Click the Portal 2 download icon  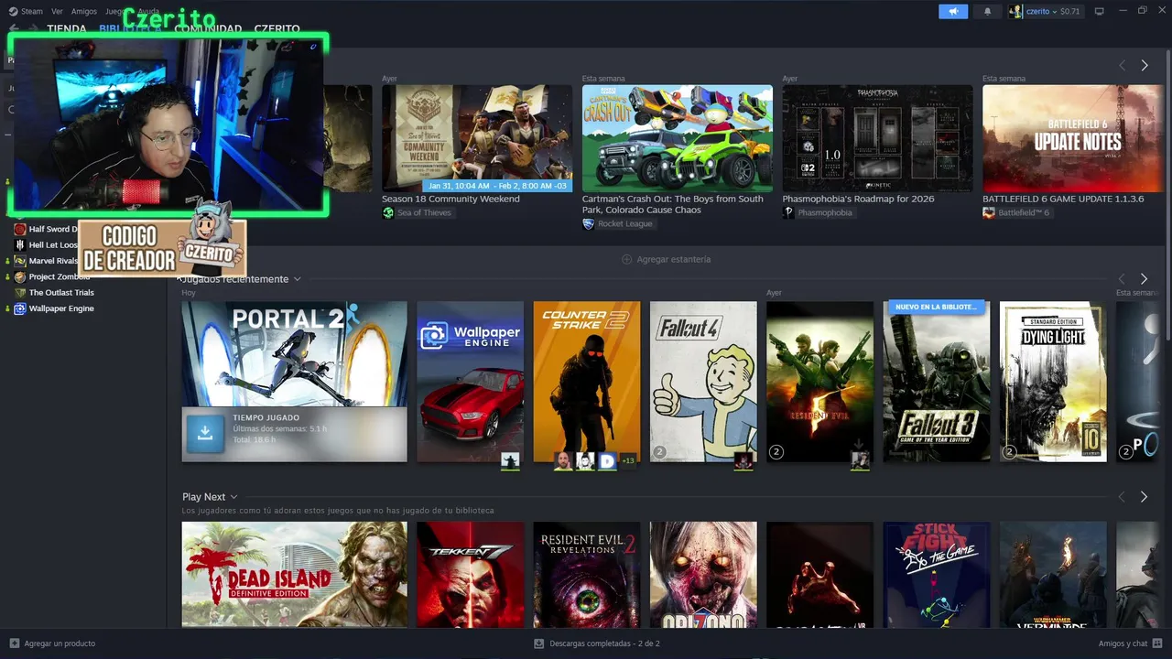(205, 434)
